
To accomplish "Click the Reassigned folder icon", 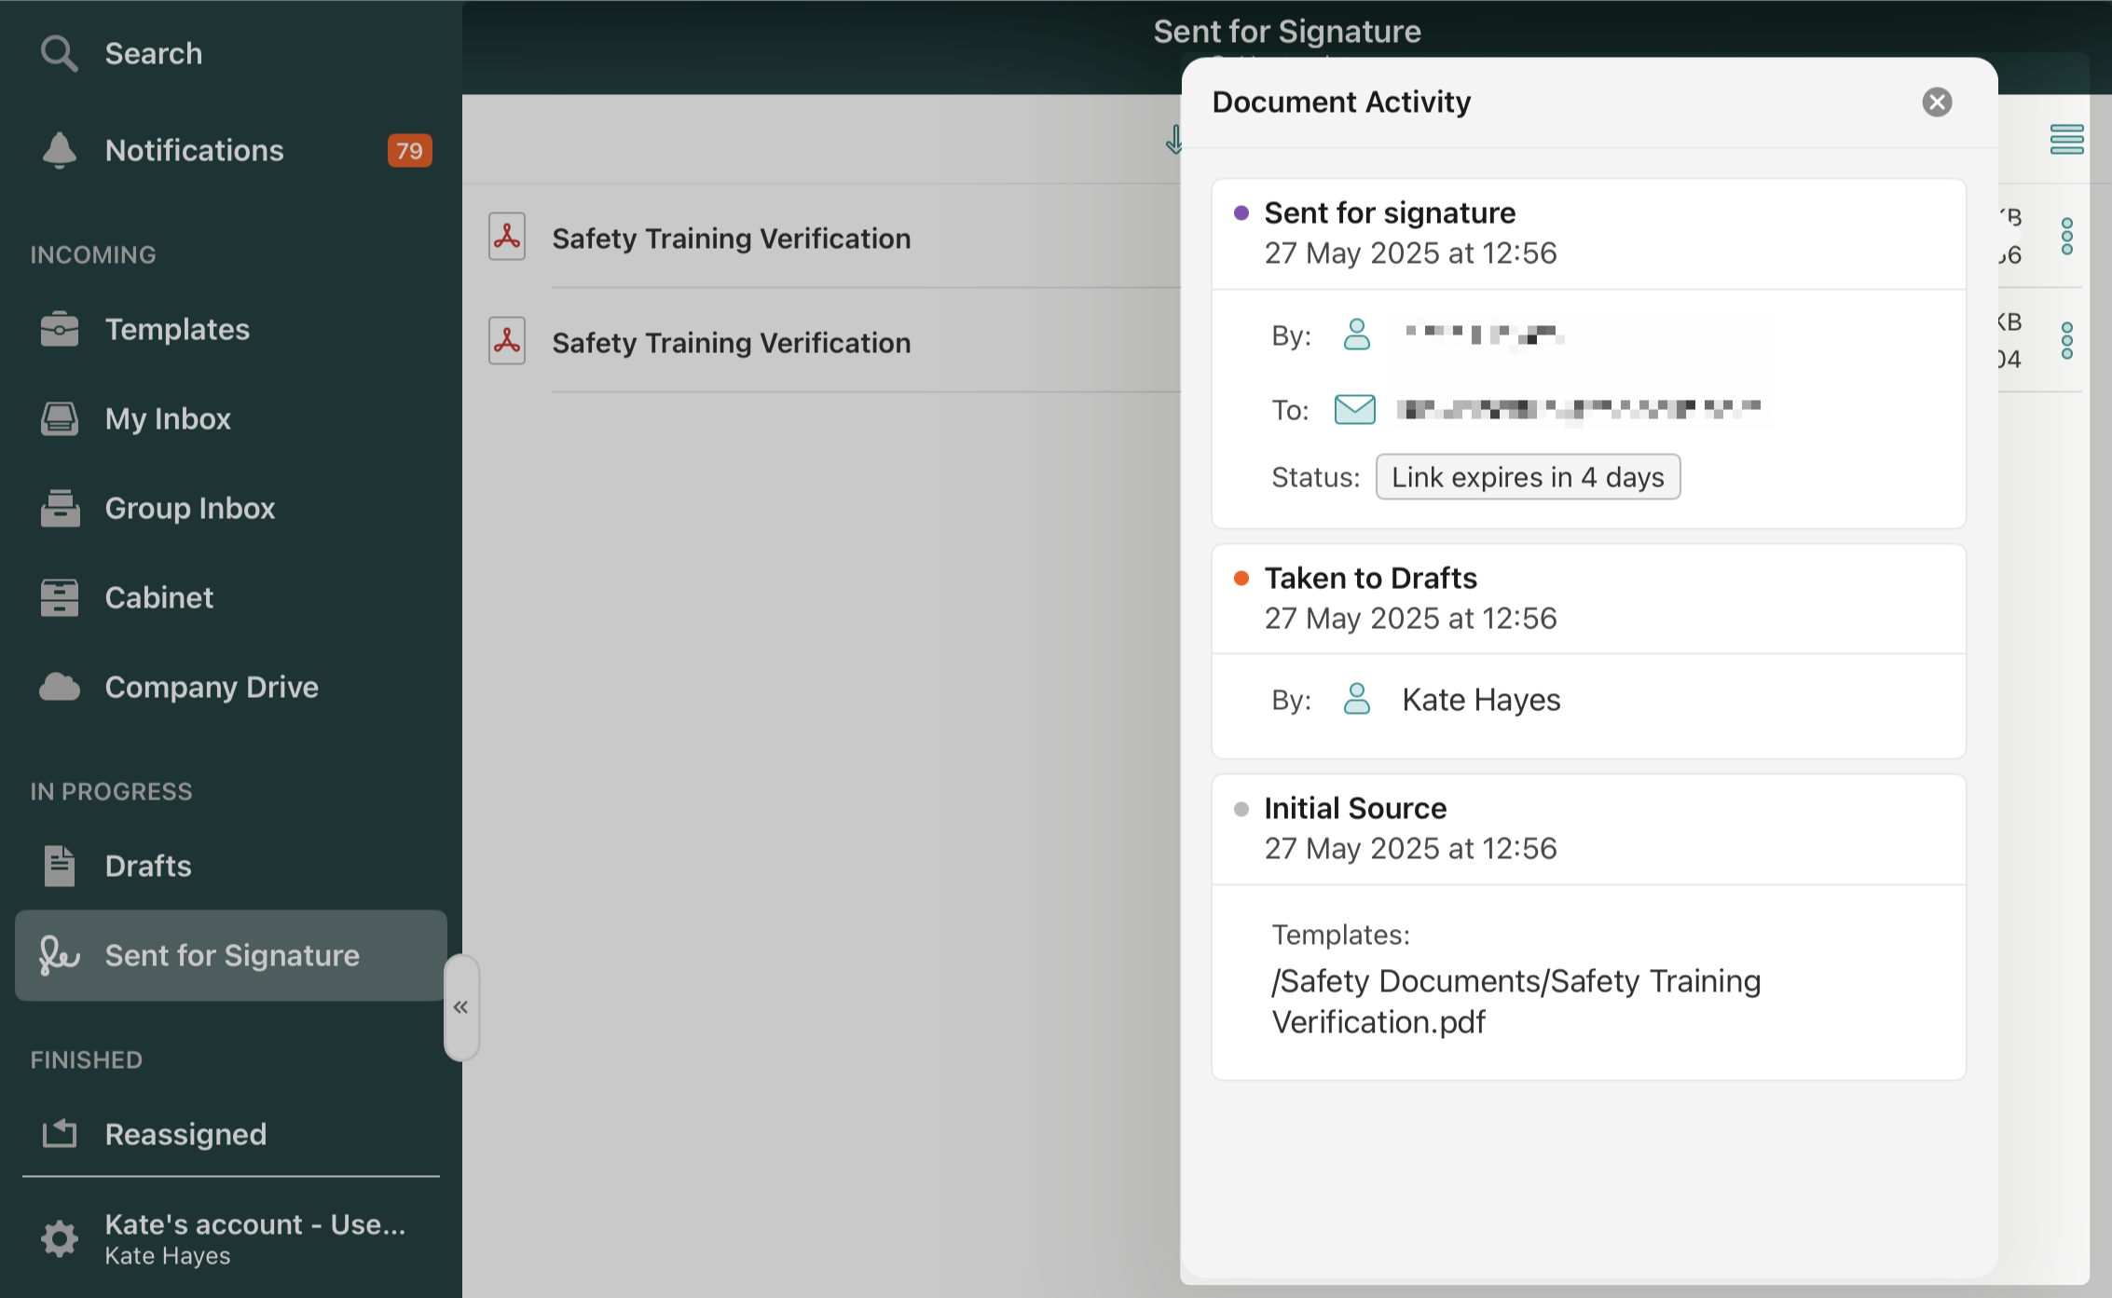I will click(x=60, y=1134).
